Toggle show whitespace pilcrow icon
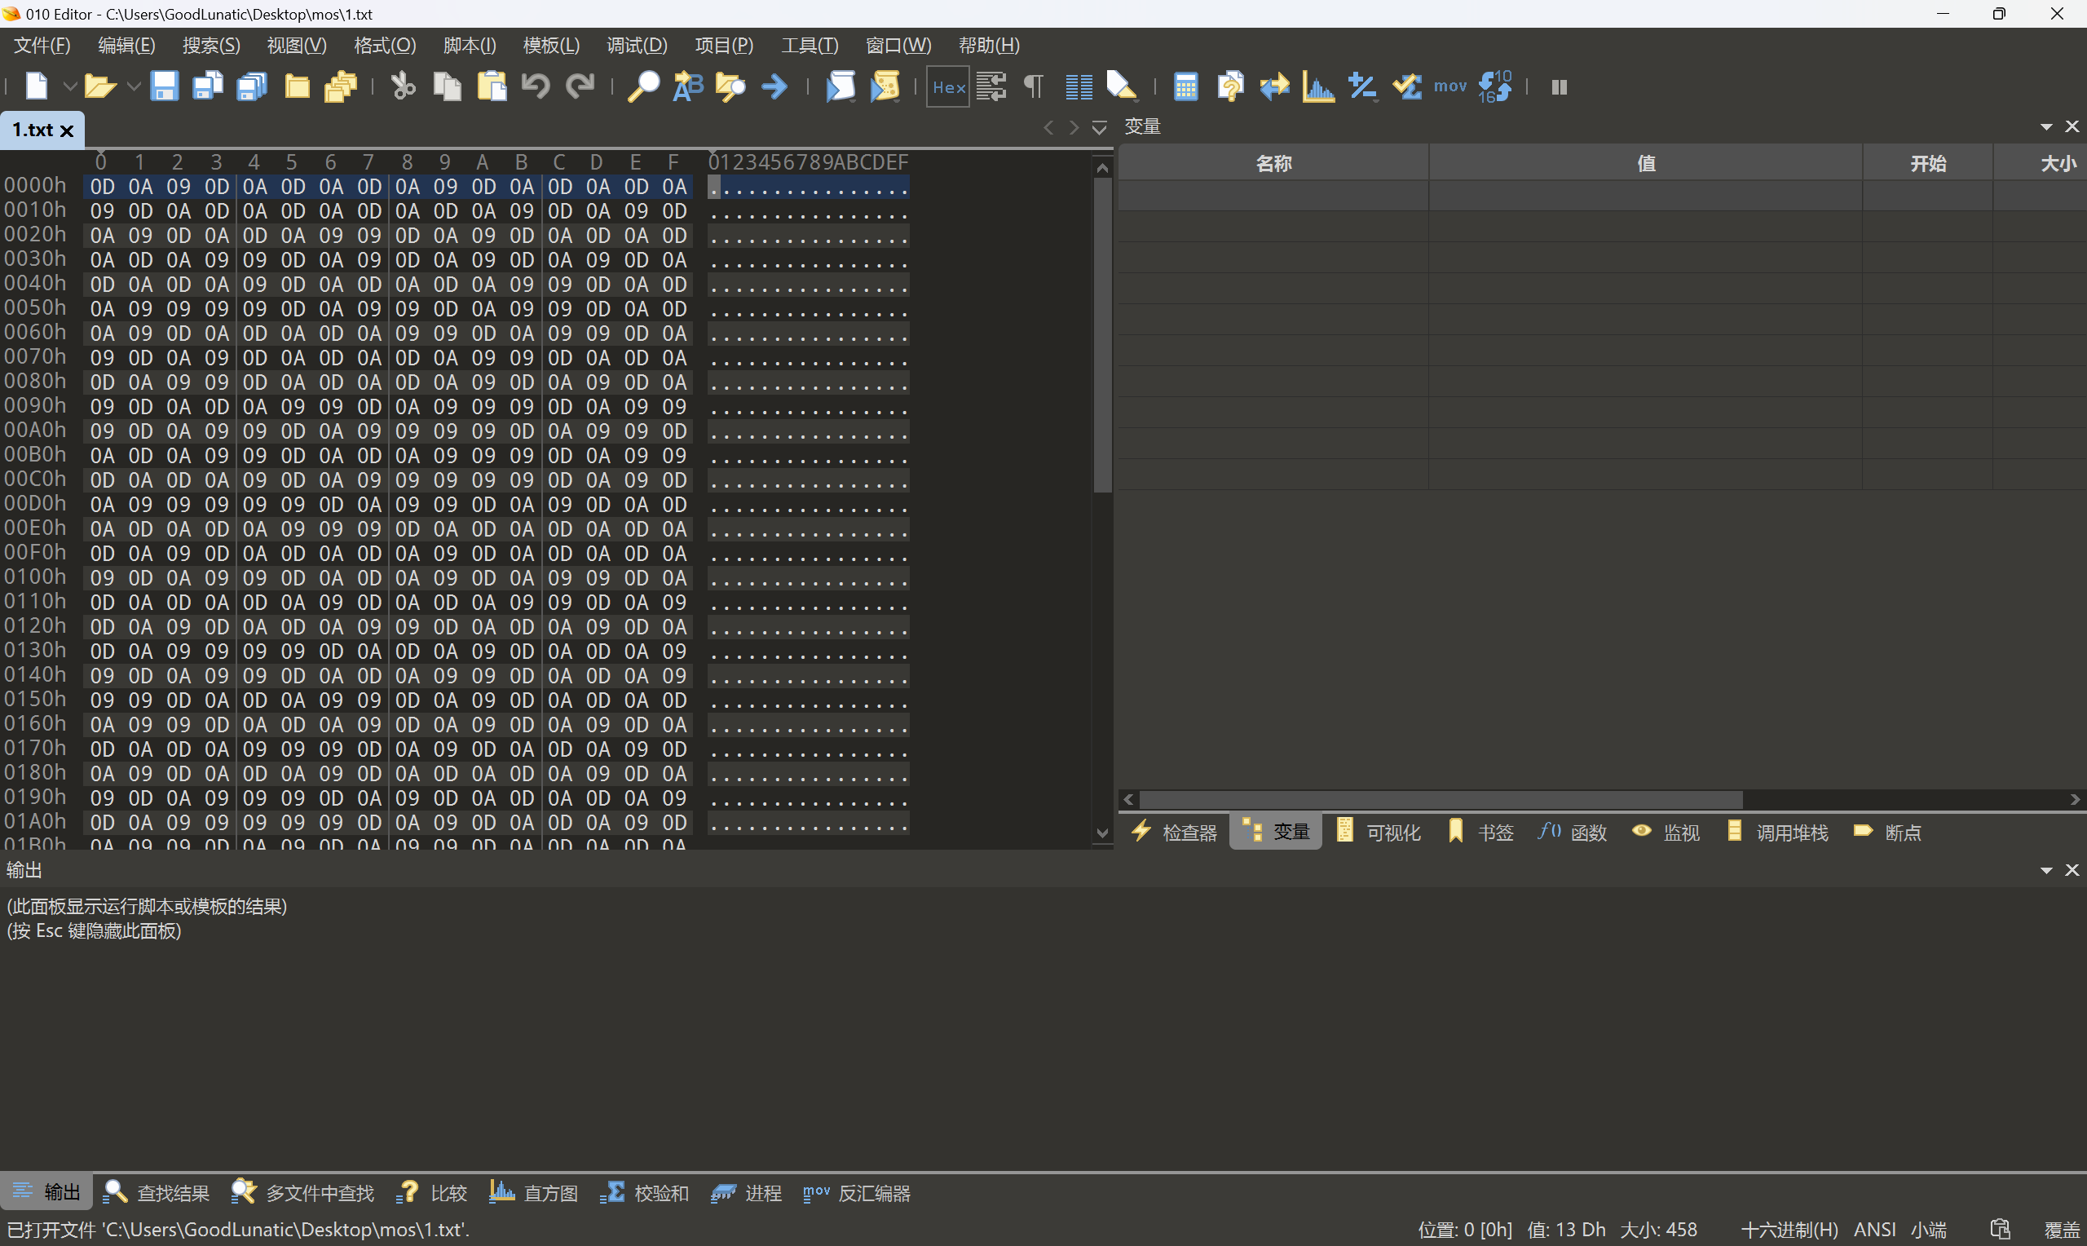Image resolution: width=2087 pixels, height=1246 pixels. tap(1034, 86)
